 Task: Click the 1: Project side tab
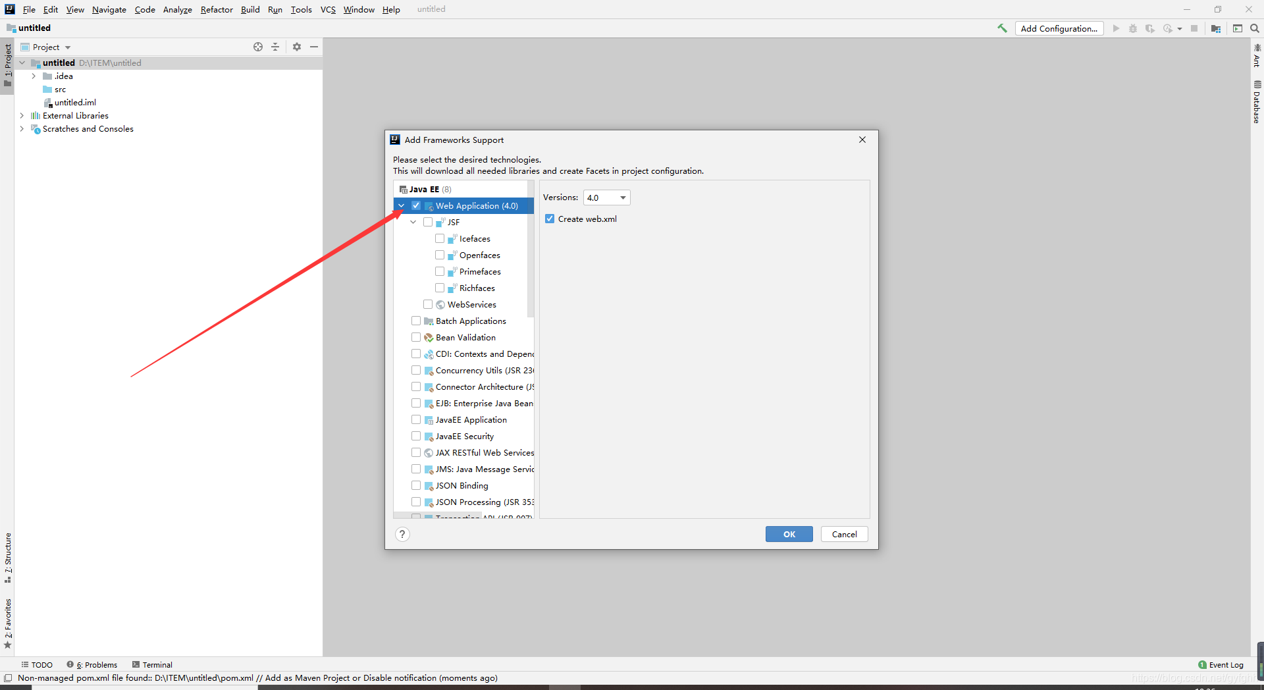pos(8,65)
